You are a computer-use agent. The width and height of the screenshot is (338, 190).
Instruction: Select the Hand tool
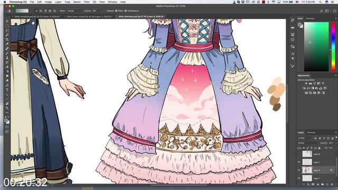pos(7,103)
